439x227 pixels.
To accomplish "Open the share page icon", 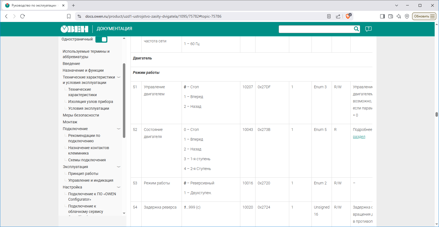I will point(338,16).
